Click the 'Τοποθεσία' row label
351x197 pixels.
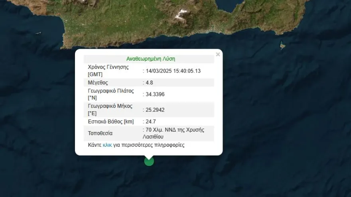click(x=100, y=133)
